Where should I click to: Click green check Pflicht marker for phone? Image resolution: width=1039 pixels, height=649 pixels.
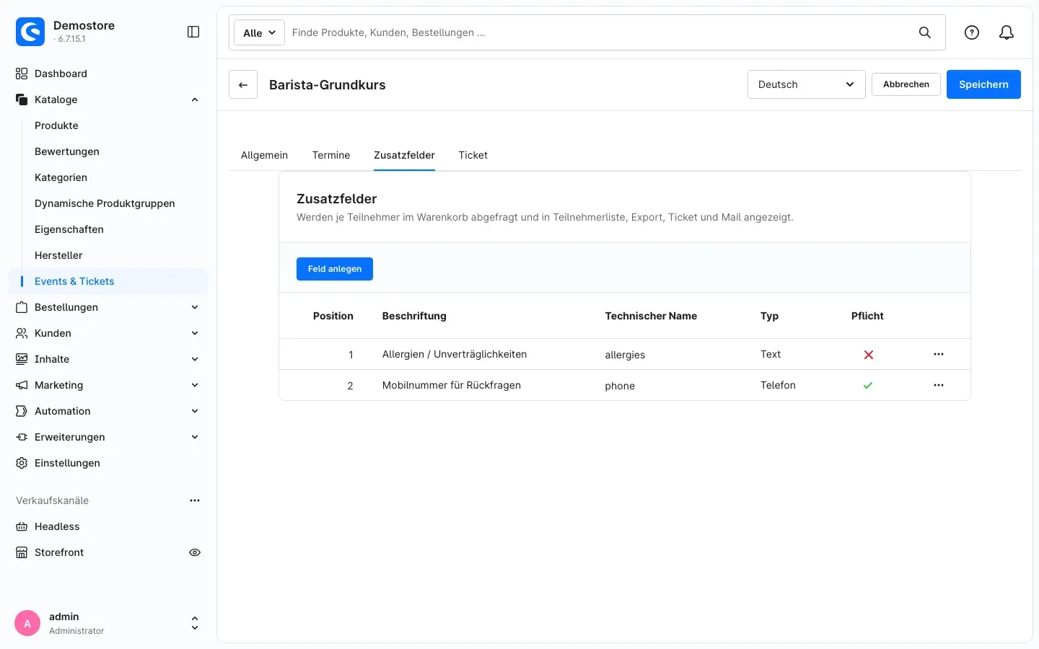coord(868,385)
